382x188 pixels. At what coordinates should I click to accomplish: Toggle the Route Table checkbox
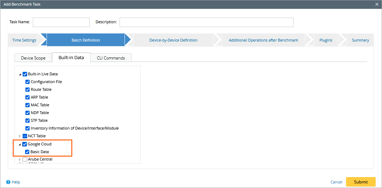28,89
